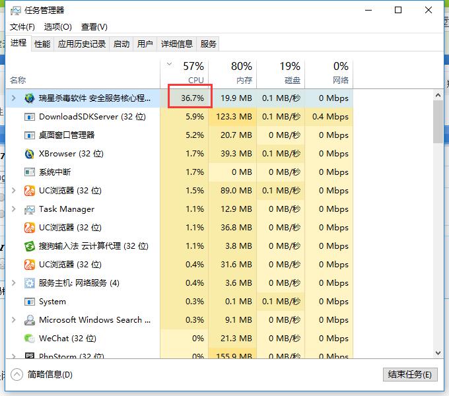
Task: Click the 服务主机: 网络服务 gear icon
Action: (30, 283)
